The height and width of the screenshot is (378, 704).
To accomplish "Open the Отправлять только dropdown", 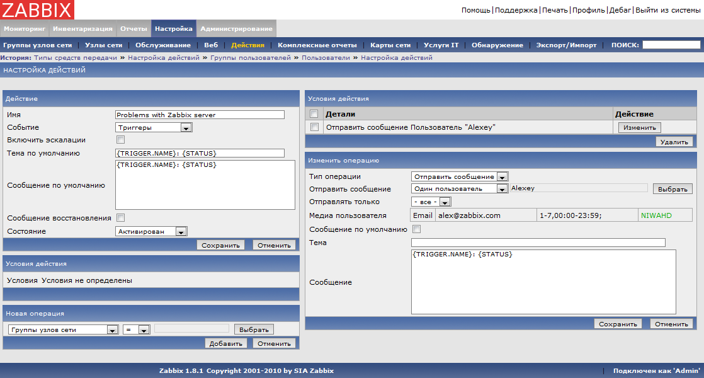I will pyautogui.click(x=431, y=202).
